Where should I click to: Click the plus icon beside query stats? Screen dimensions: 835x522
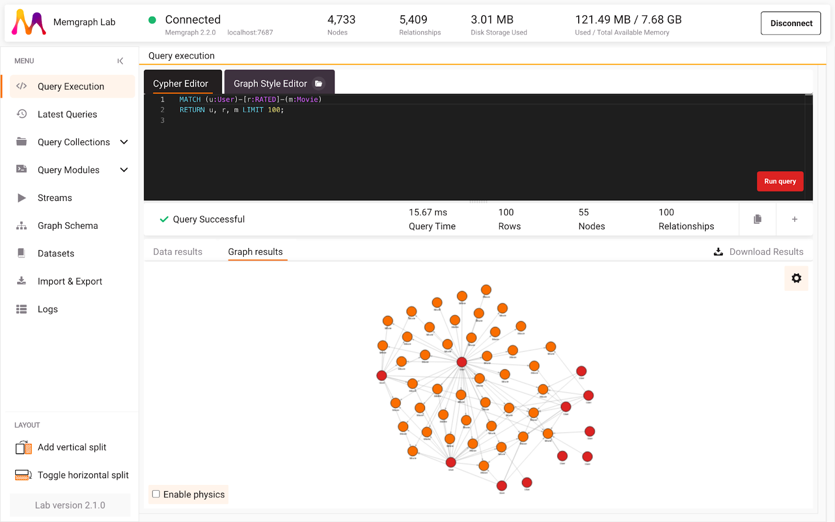(794, 219)
